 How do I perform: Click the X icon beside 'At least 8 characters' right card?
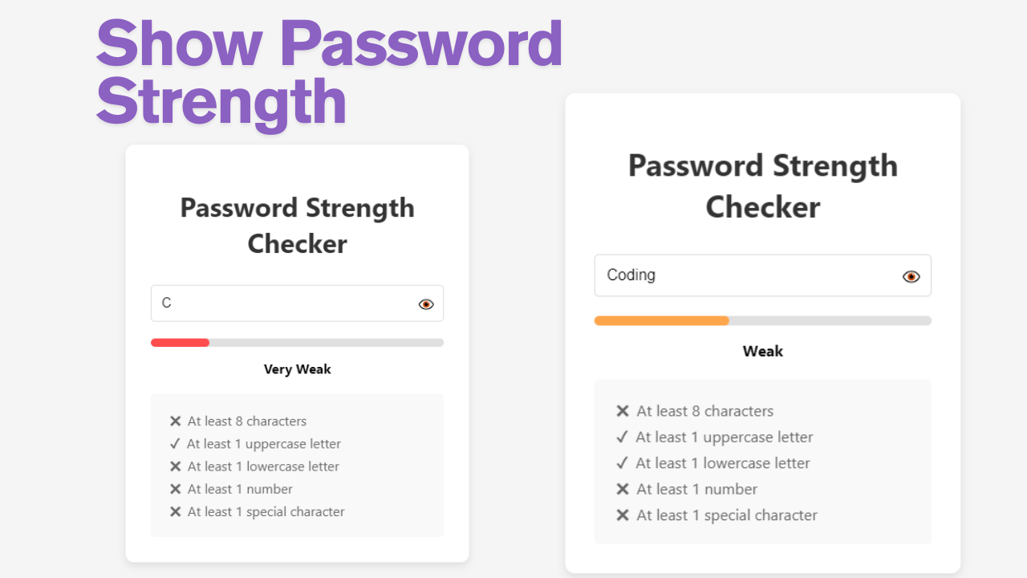coord(623,411)
